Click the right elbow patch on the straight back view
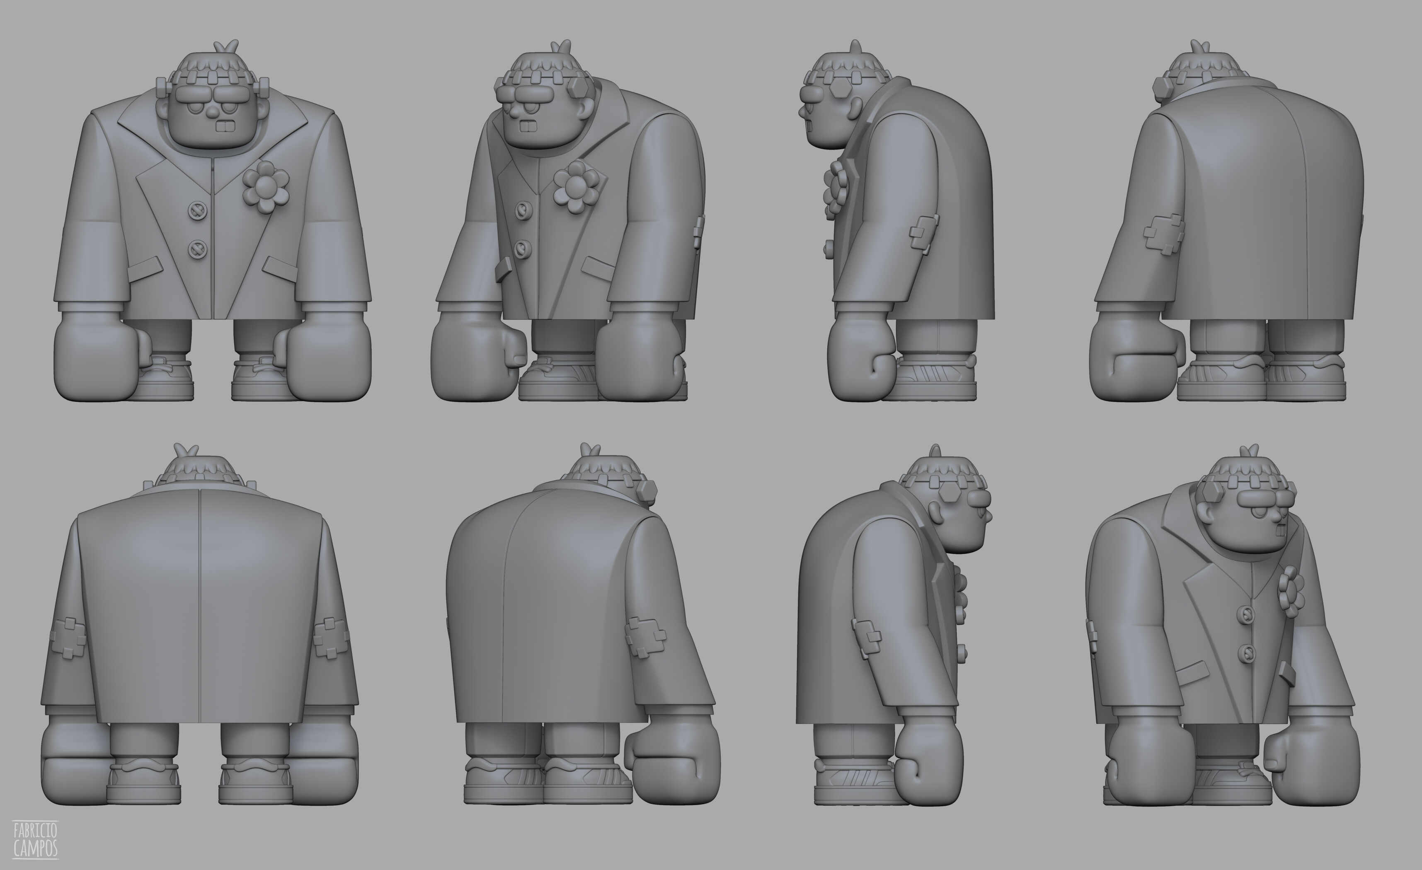The height and width of the screenshot is (870, 1422). click(x=331, y=638)
